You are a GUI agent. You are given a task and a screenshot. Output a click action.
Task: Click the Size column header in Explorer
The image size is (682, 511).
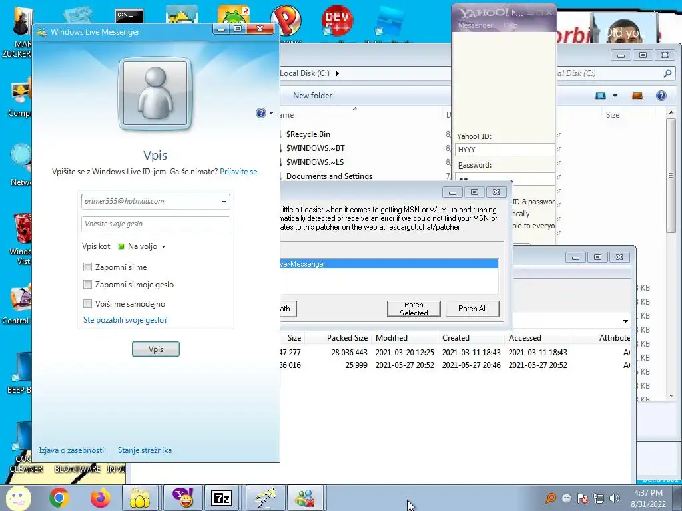point(613,115)
